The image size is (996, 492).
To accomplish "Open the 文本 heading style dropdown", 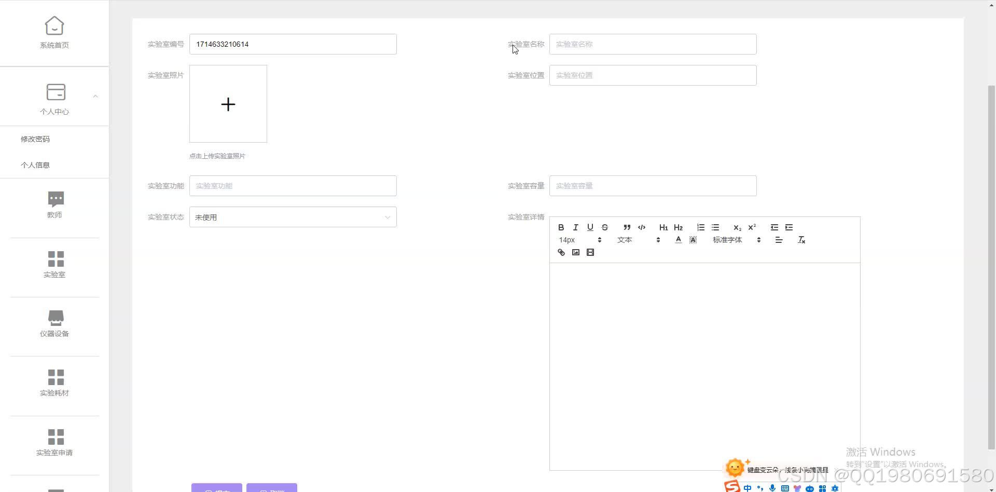I will [639, 240].
